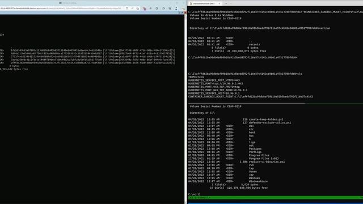Click the 'host' directory entry in lower pane
Image resolution: width=363 pixels, height=204 pixels.
point(252,133)
